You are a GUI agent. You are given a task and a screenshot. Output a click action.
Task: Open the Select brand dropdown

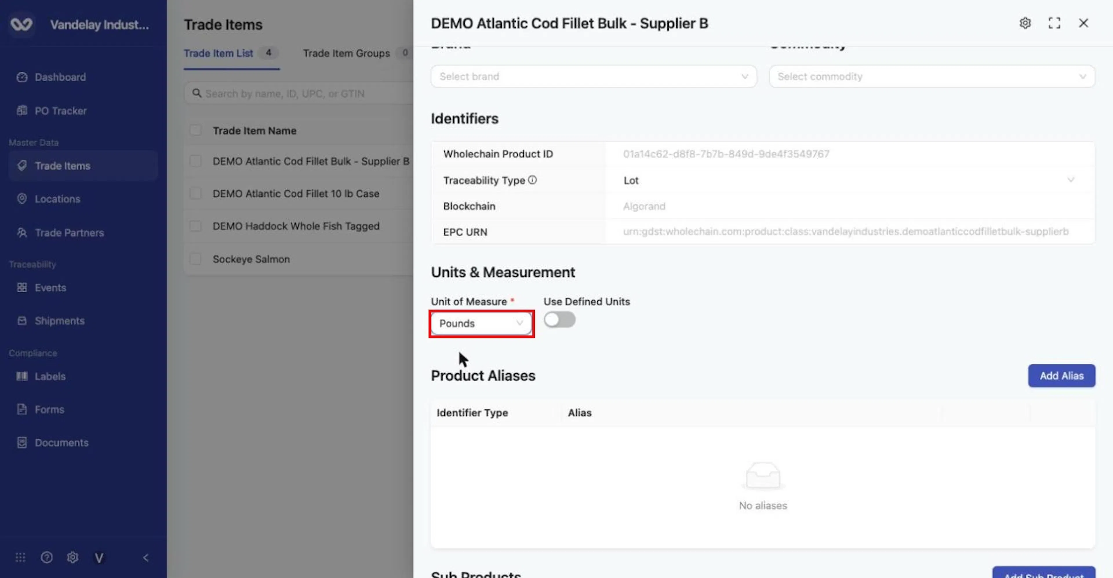coord(594,76)
